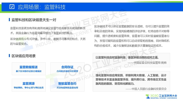The image size is (183, 103).
Task: Click the 2020 conference logo icon
Action: [148, 97]
